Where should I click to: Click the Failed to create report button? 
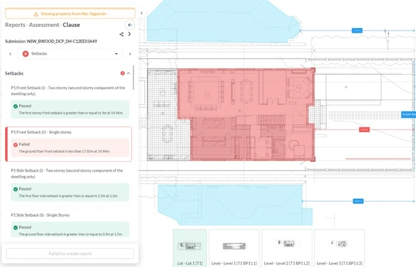click(70, 253)
